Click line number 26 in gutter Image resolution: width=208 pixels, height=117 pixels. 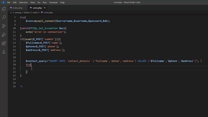14,86
